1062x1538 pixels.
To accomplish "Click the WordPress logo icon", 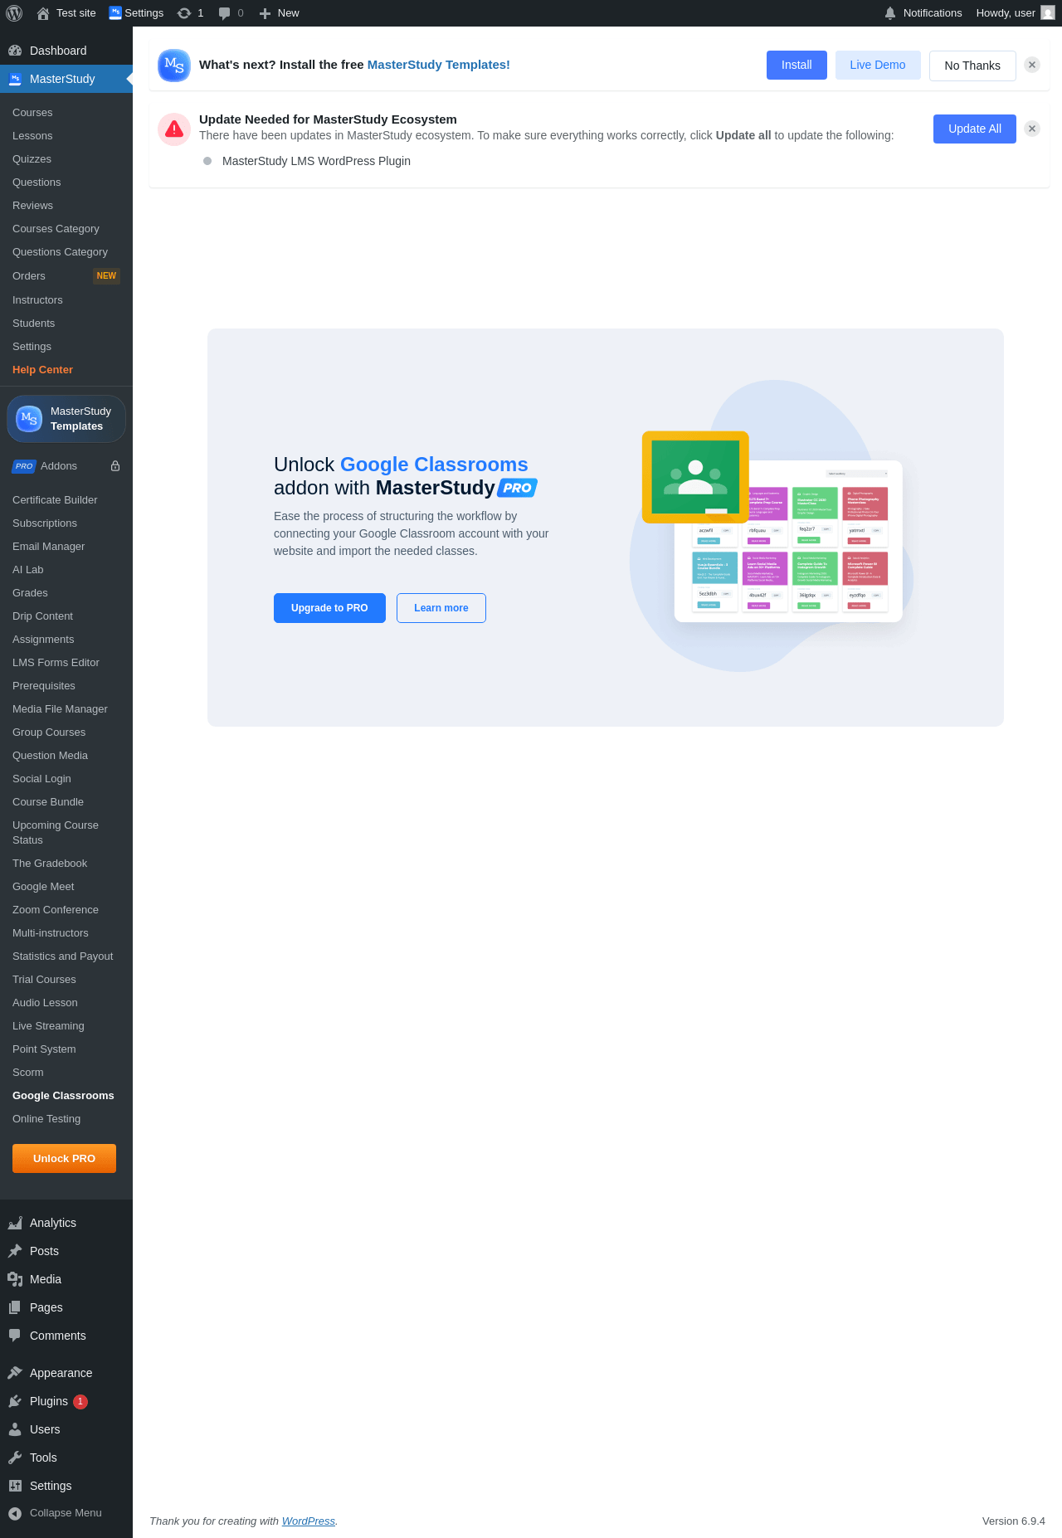I will tap(14, 13).
